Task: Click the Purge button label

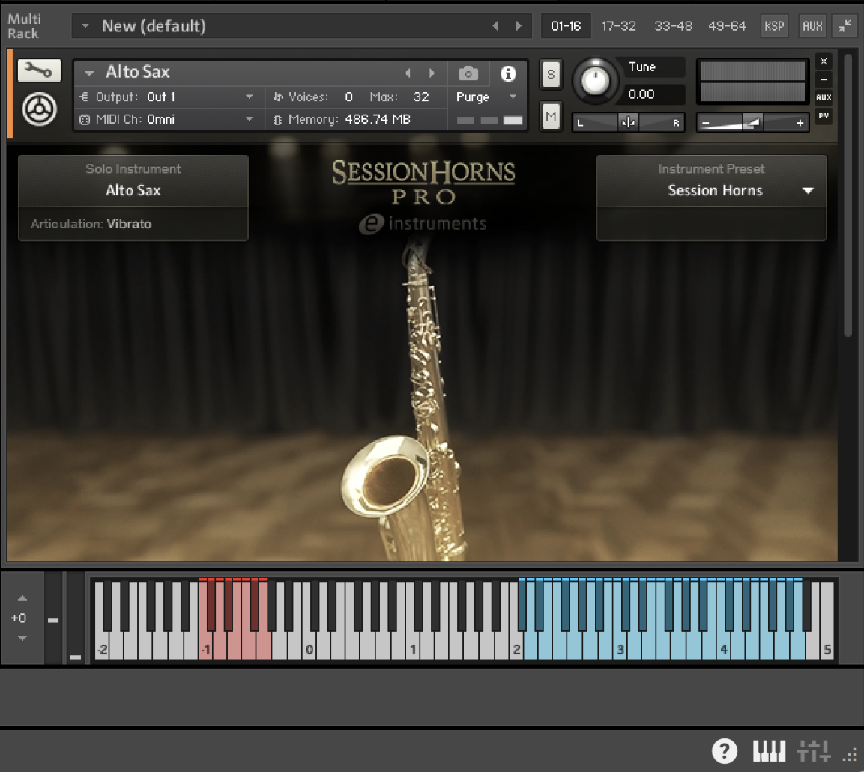Action: click(x=473, y=97)
